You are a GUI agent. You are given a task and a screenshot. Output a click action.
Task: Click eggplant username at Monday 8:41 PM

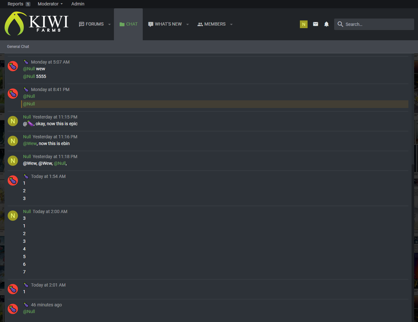tap(26, 89)
